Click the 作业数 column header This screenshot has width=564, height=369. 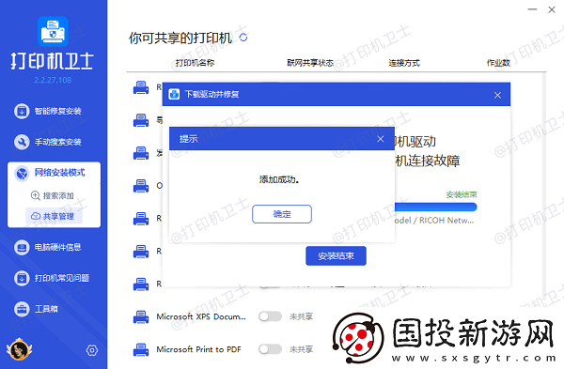(498, 63)
